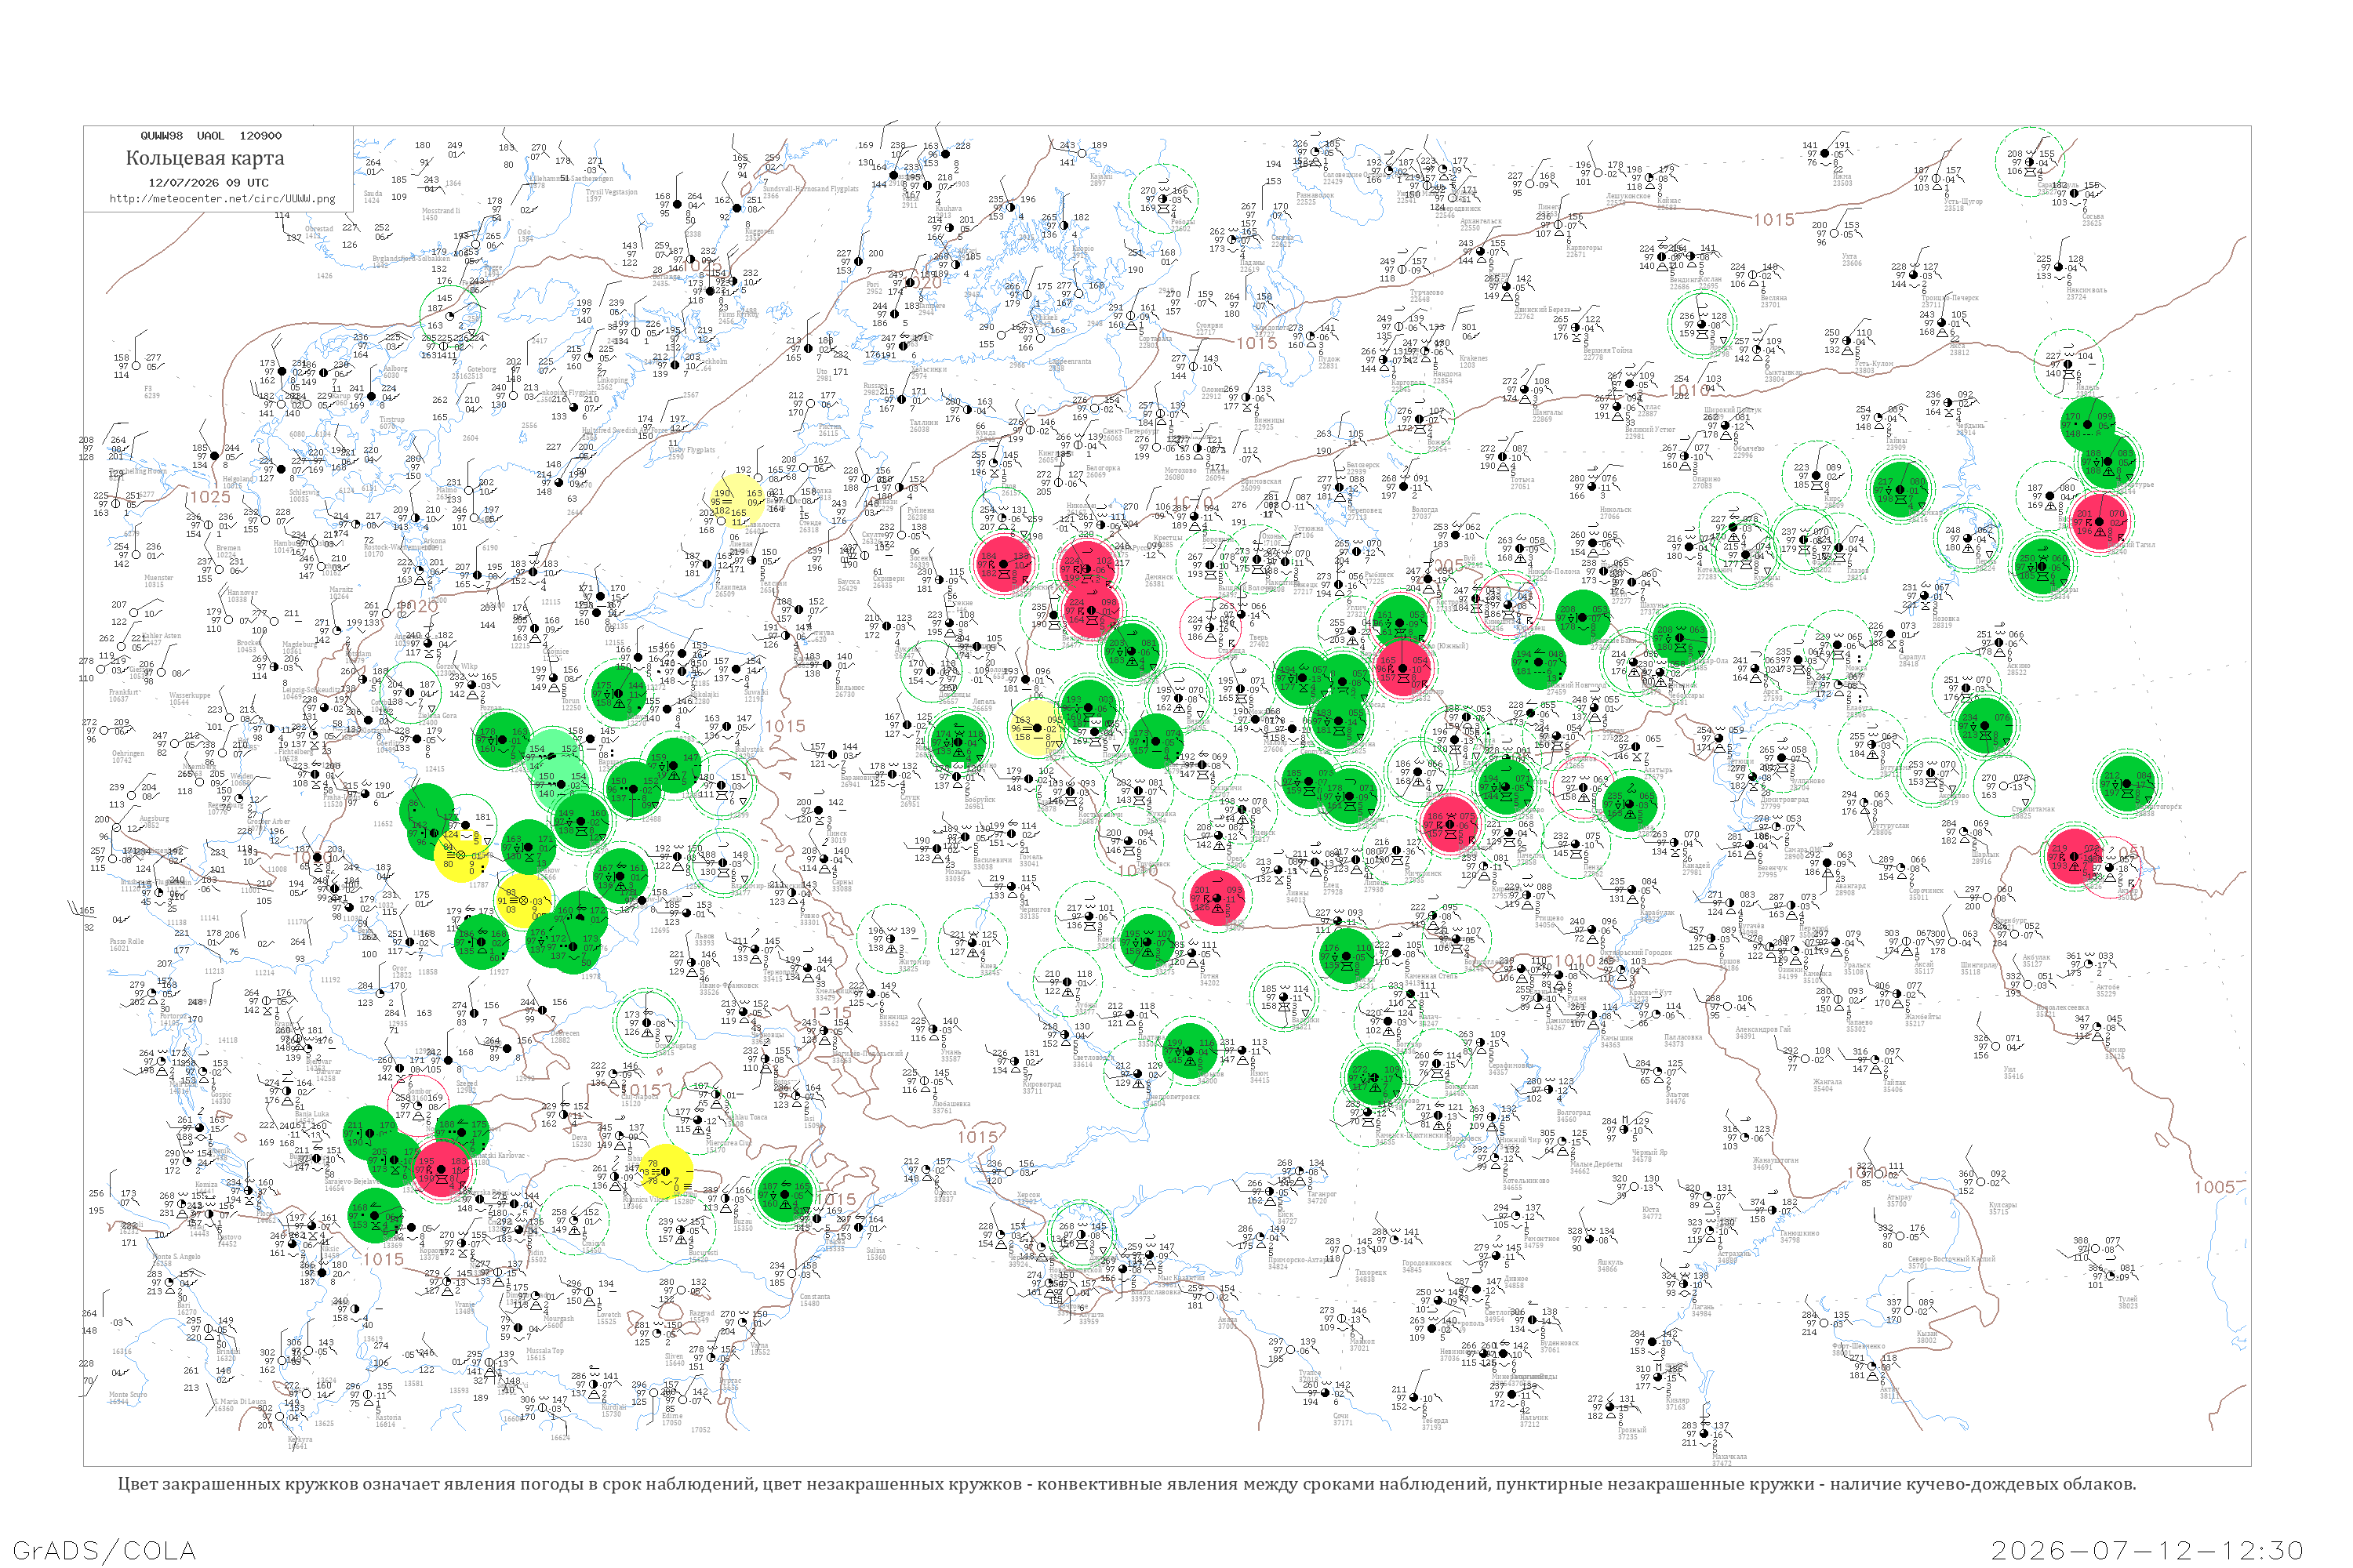2353x1568 pixels.
Task: Click the "1025" isobar label
Action: [209, 497]
